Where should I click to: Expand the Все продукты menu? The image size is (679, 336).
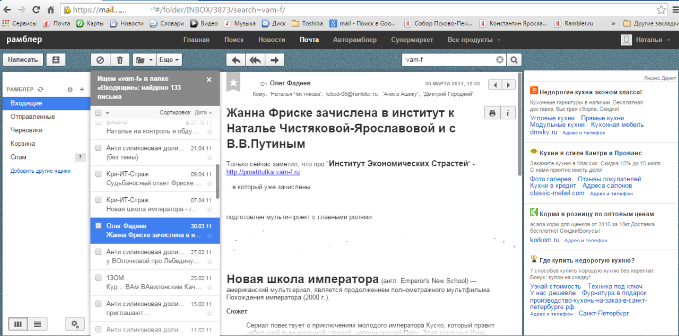click(x=474, y=40)
